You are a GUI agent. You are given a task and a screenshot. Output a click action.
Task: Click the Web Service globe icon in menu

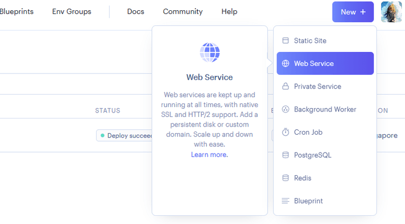[286, 63]
